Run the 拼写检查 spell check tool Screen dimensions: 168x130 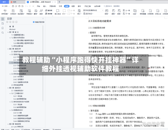(5, 12)
